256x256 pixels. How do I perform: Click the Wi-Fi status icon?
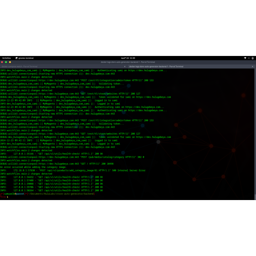point(245,58)
